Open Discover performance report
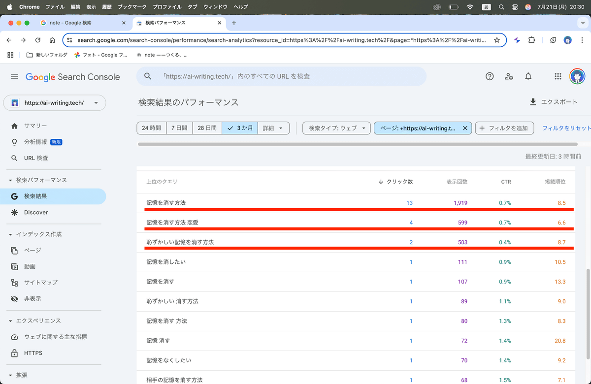 (x=53, y=212)
